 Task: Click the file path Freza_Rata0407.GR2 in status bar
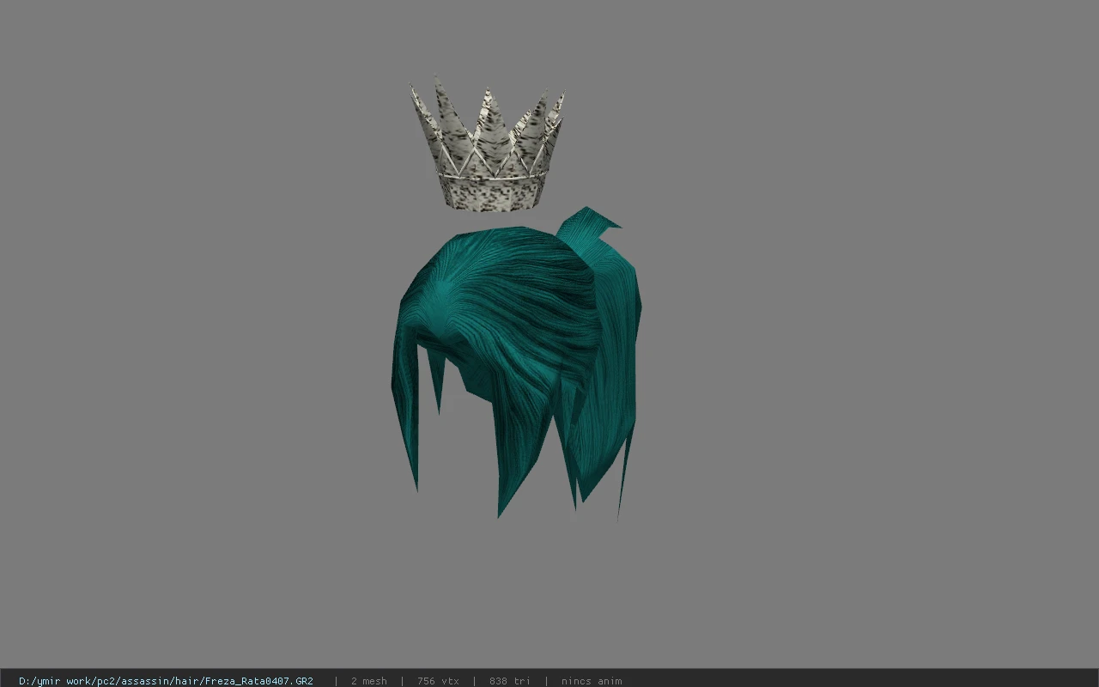[166, 681]
